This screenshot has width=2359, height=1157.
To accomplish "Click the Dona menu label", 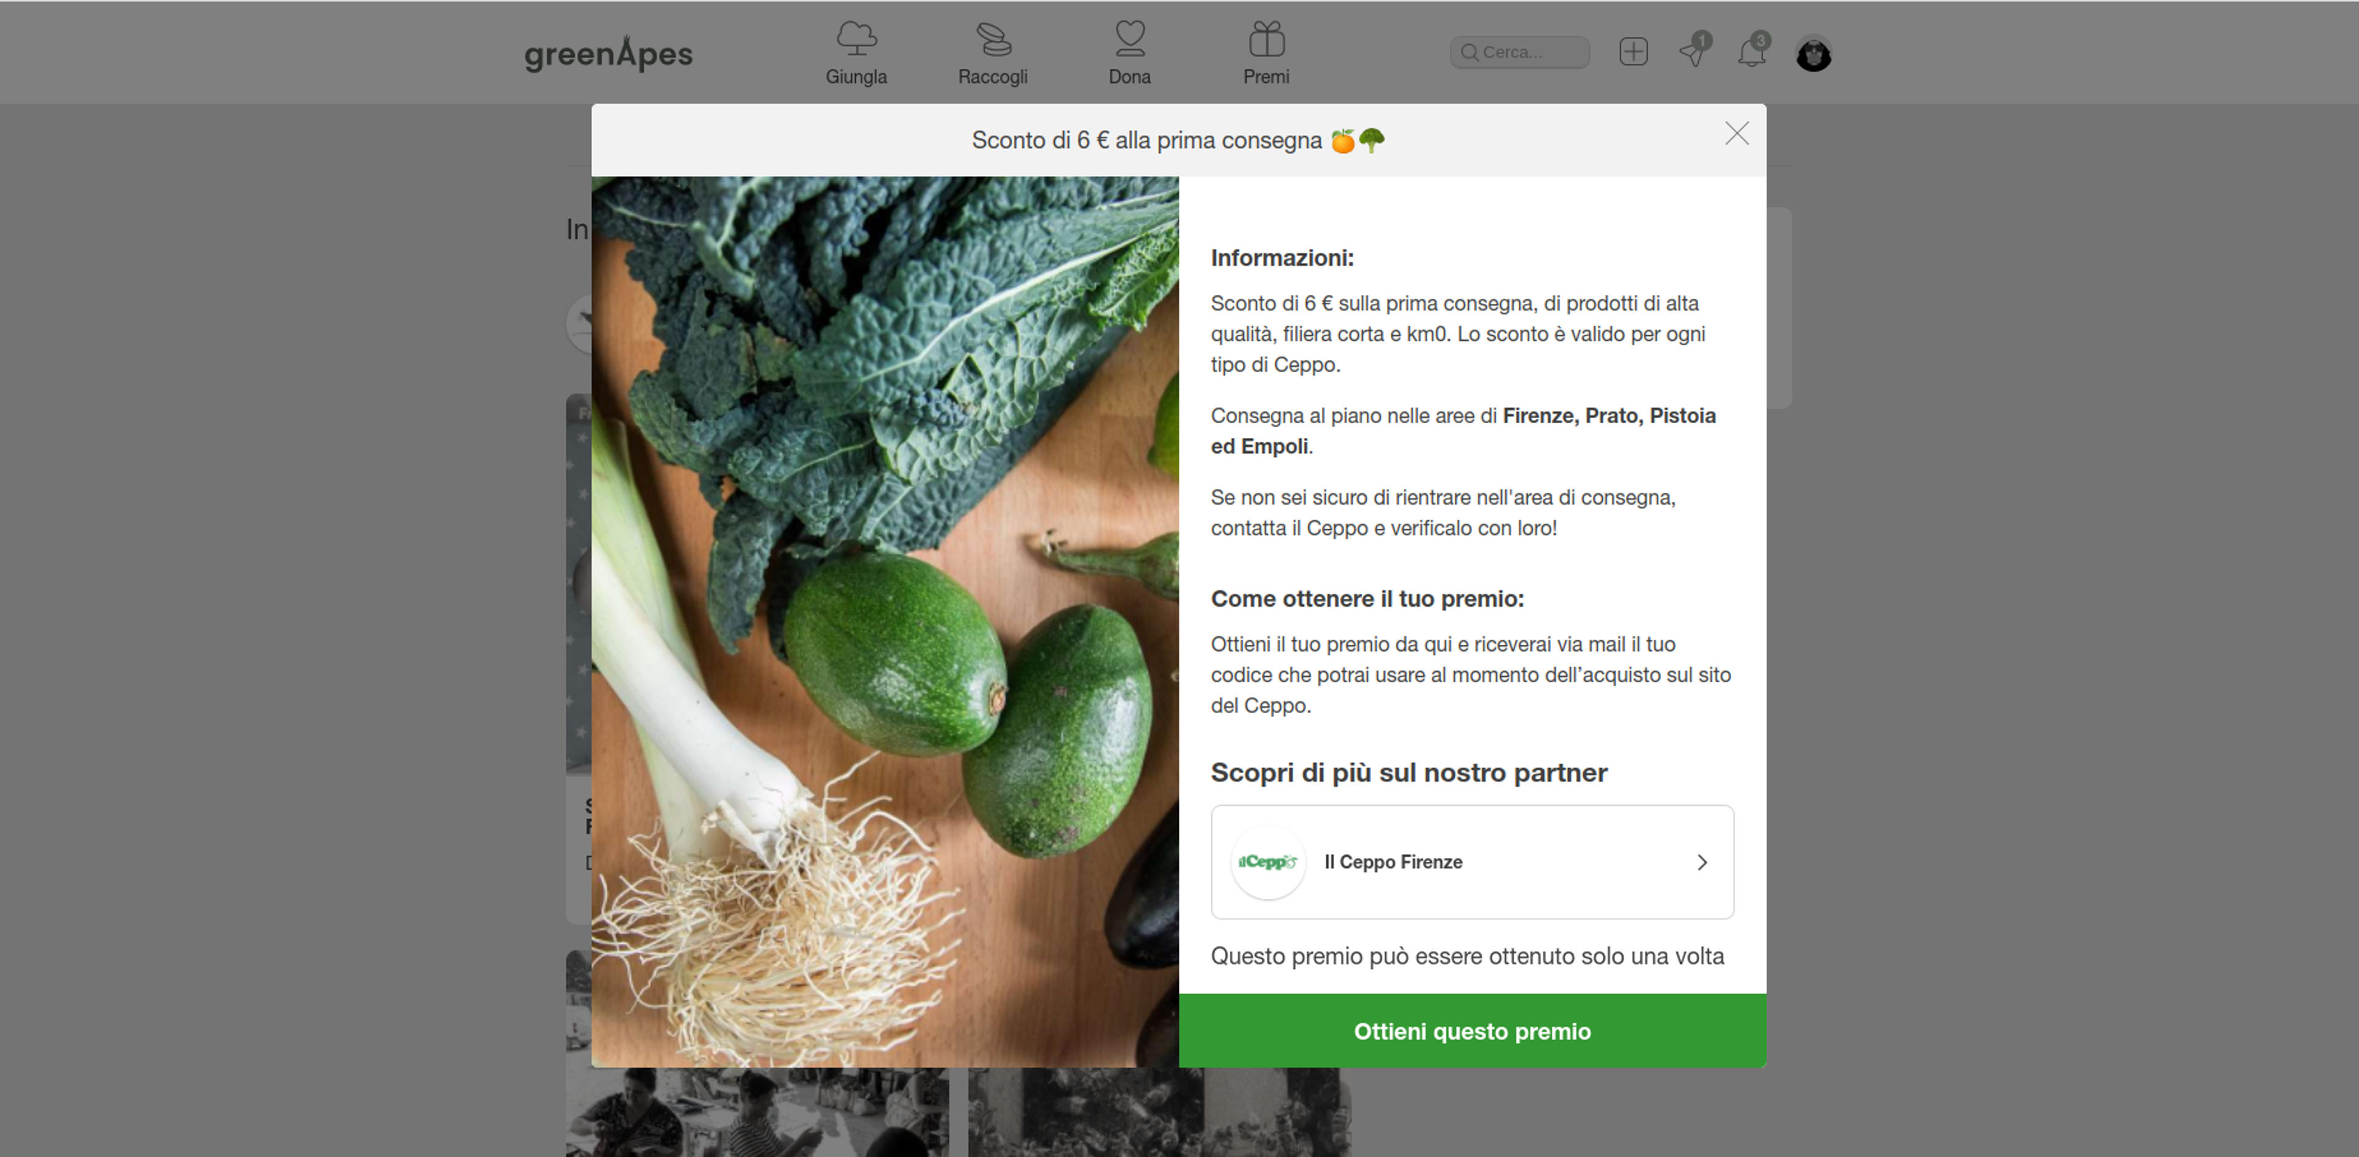I will pos(1130,77).
